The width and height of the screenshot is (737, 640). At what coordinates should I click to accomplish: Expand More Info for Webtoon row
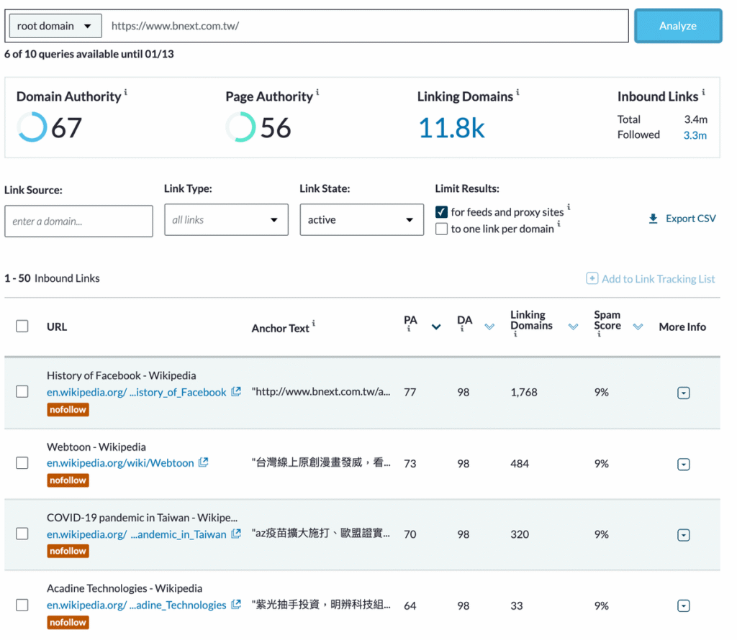[x=684, y=465]
